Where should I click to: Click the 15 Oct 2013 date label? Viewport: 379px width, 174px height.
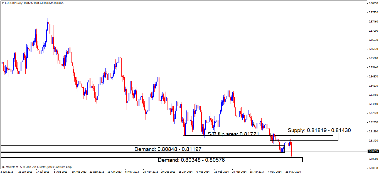coord(114,172)
